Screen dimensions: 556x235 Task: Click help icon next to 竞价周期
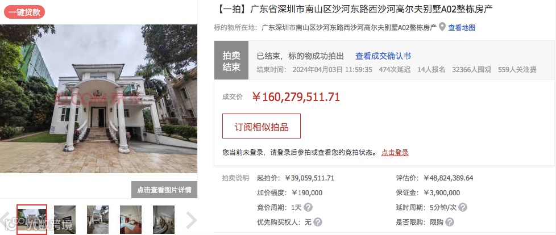tap(308, 207)
